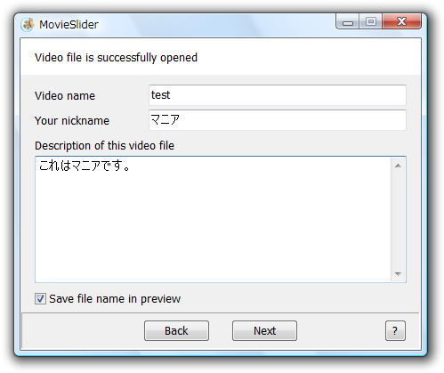Click the 'Video name' label
The image size is (444, 373).
(x=65, y=95)
